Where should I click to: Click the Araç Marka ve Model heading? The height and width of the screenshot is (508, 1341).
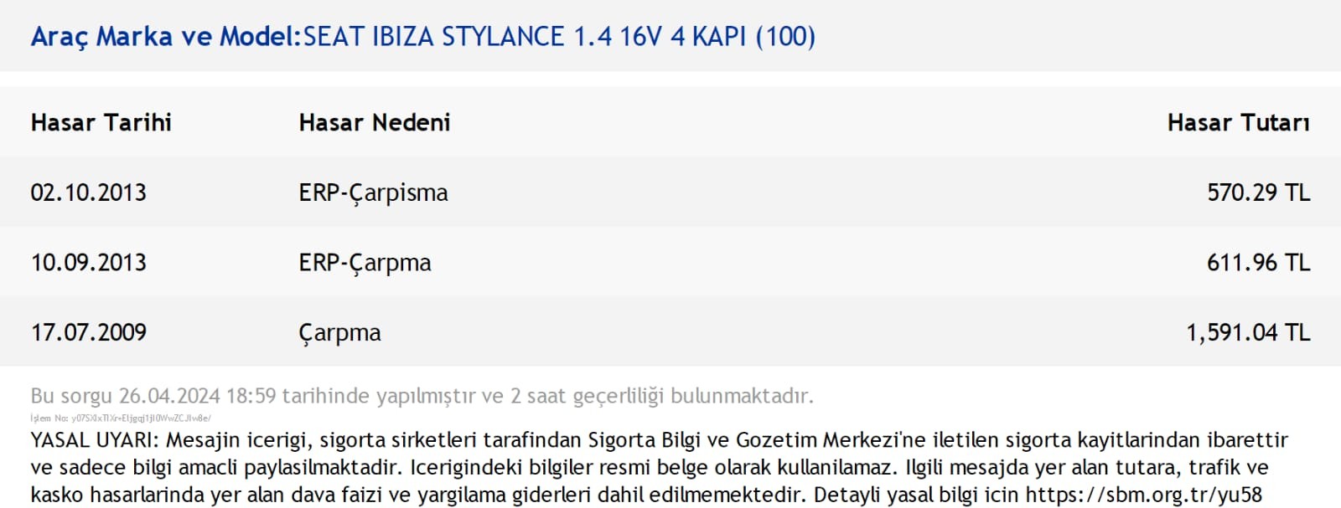tap(166, 37)
